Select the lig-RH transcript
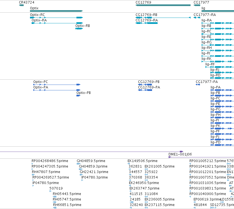Viewport: 234px width, 209px height. (218, 51)
